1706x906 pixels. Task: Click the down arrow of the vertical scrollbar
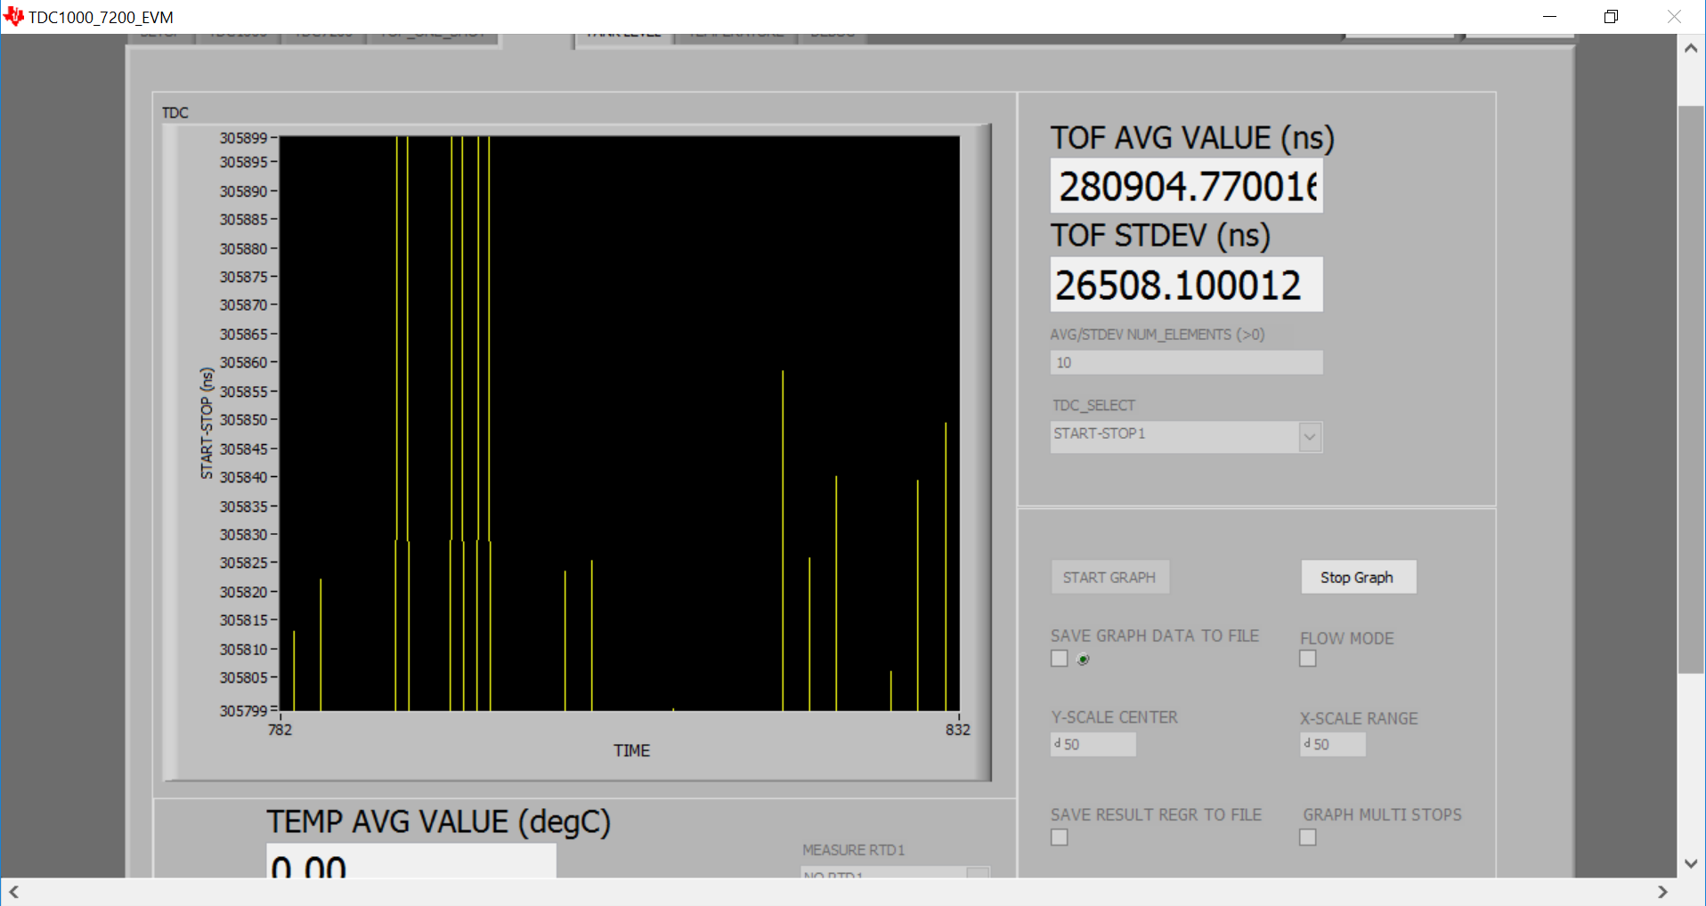click(1691, 863)
